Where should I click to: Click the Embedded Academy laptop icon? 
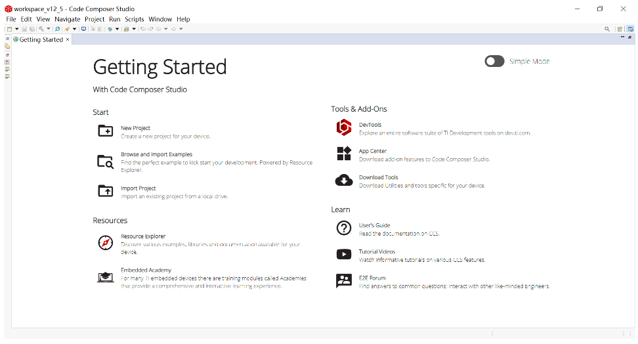(106, 277)
